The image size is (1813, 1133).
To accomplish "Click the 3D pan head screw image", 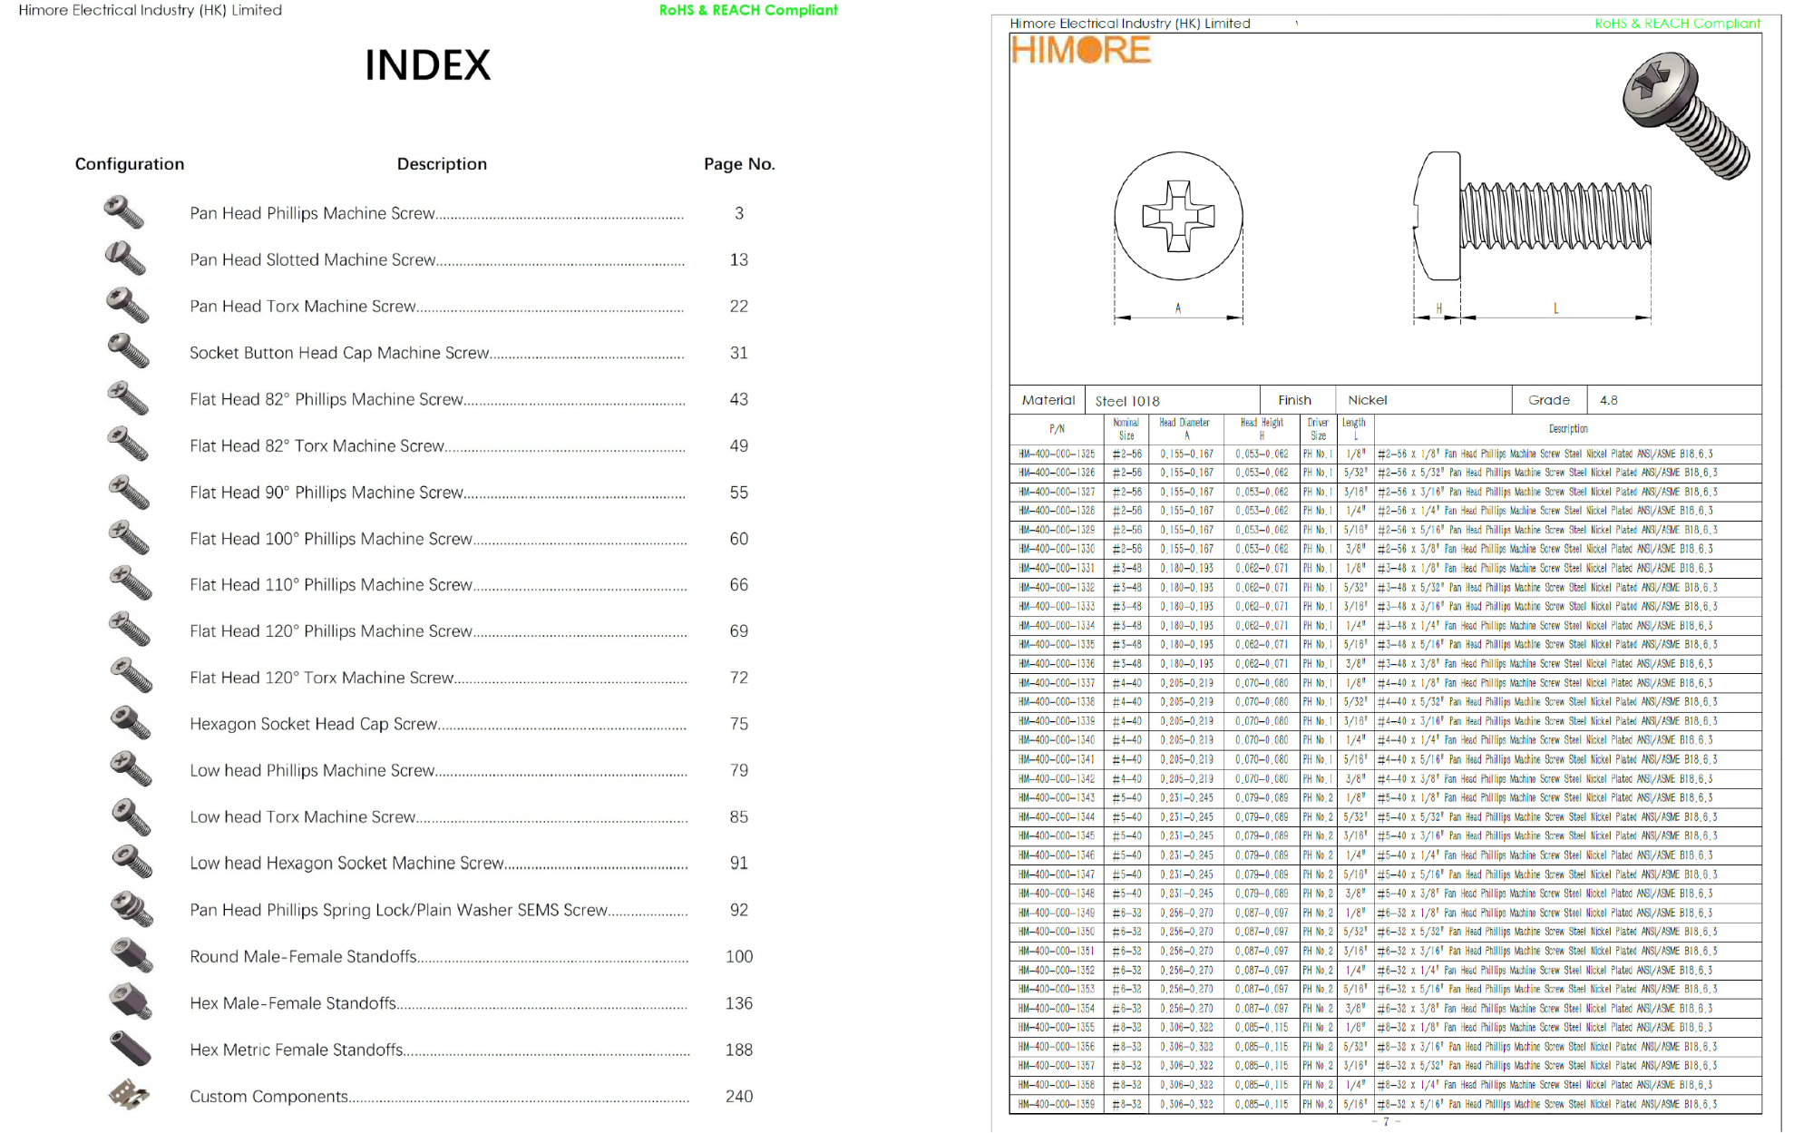I will coord(1686,115).
